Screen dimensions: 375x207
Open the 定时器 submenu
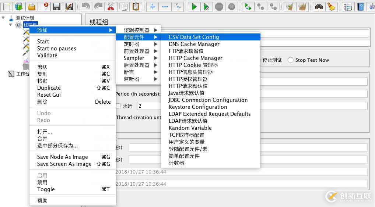139,44
